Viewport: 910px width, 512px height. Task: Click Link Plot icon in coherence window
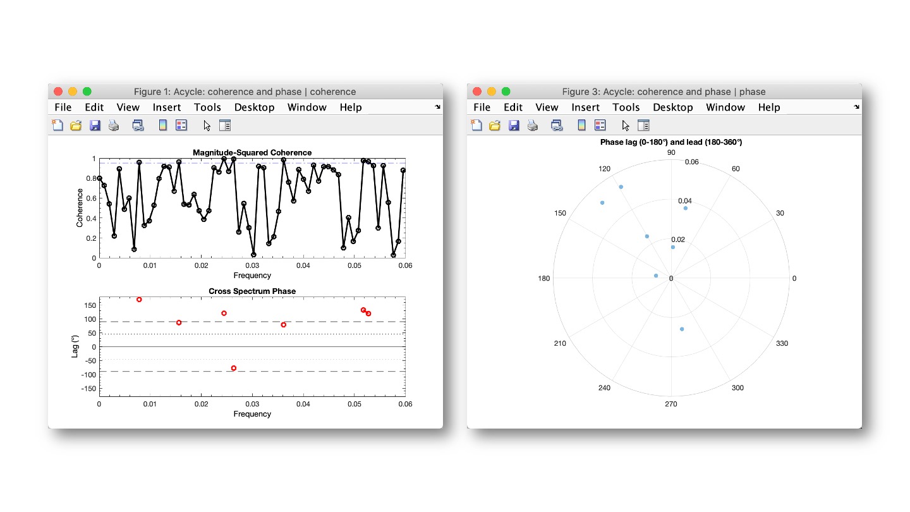(138, 125)
